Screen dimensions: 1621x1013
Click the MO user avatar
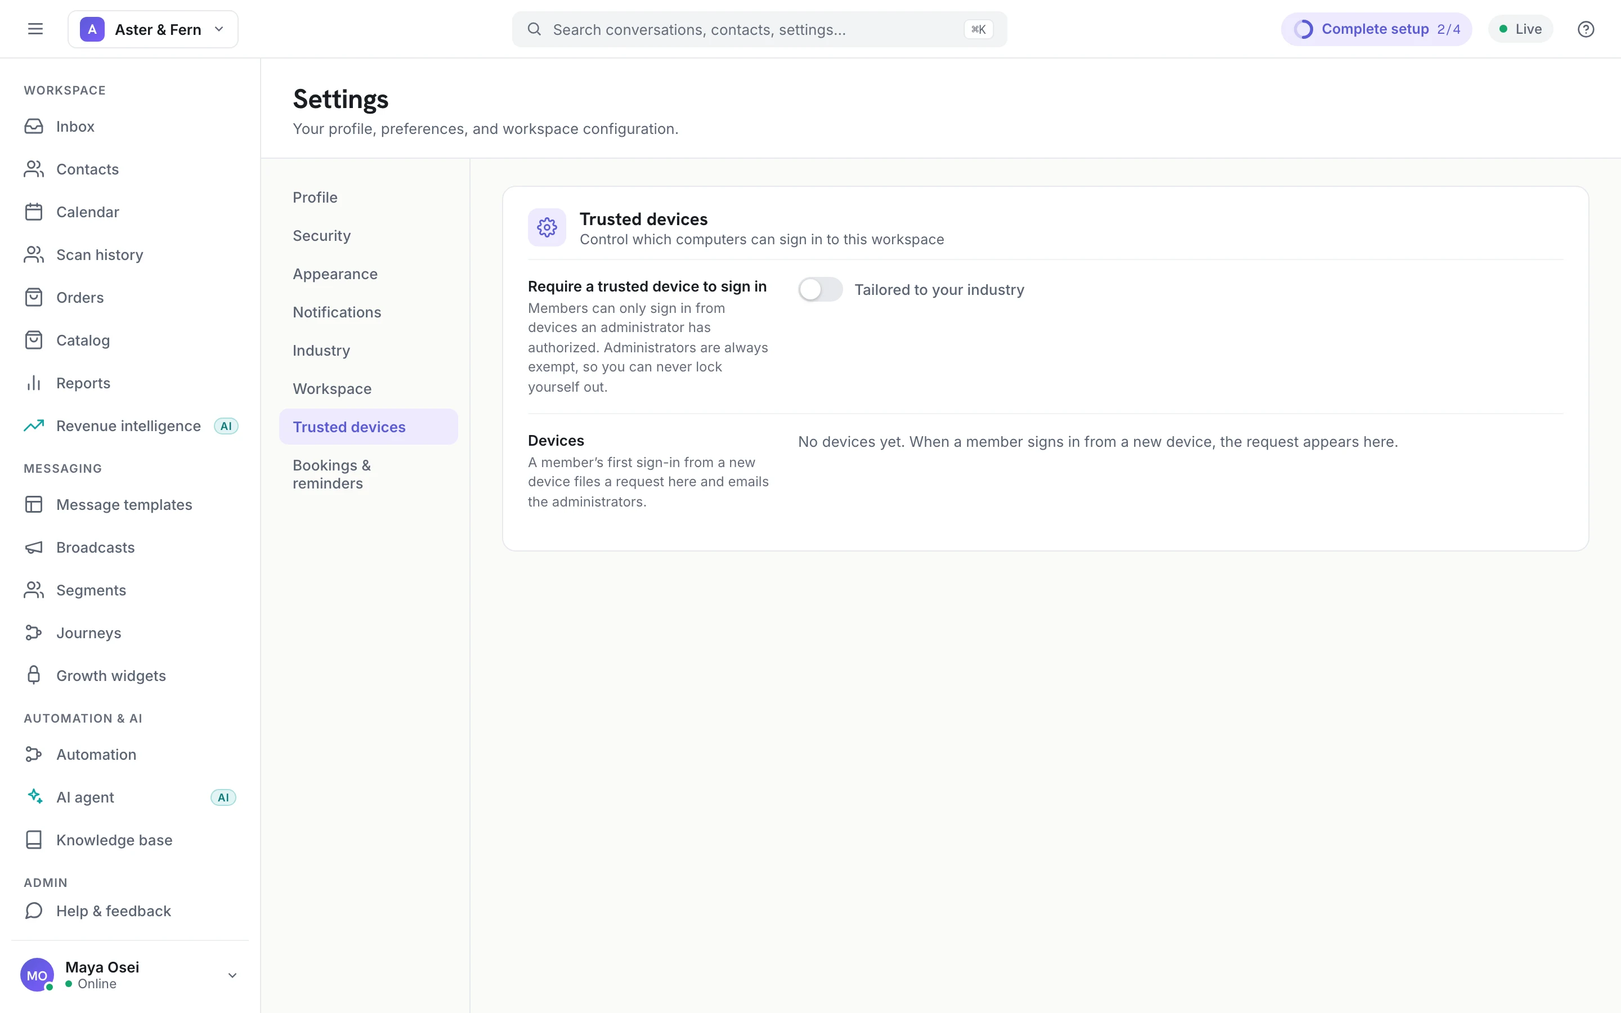click(37, 975)
